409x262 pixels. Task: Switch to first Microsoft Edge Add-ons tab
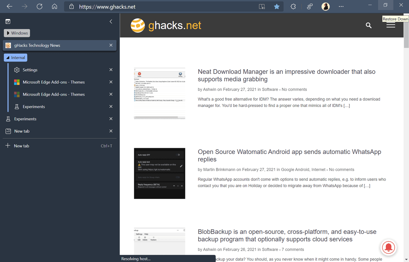pyautogui.click(x=60, y=82)
